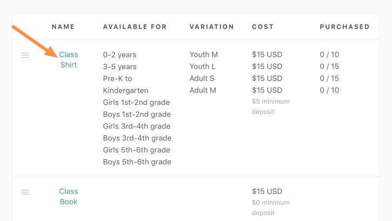The height and width of the screenshot is (221, 392).
Task: Click the Class Book $15 USD cost
Action: (267, 191)
